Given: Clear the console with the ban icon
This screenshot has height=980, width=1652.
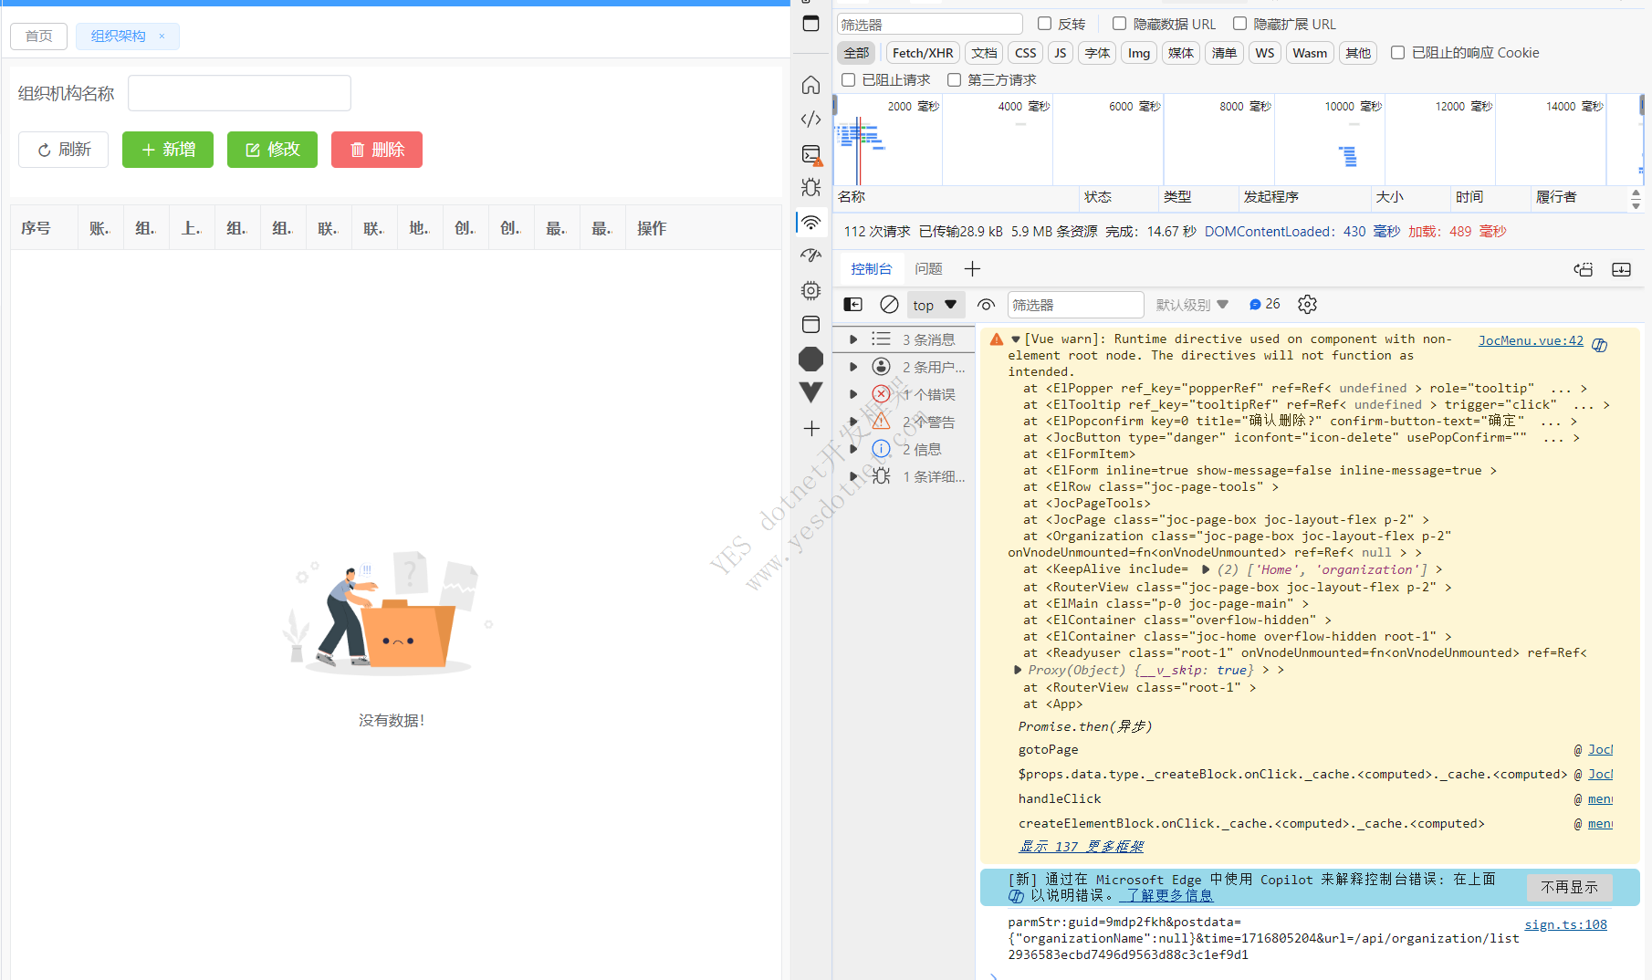Looking at the screenshot, I should 889,305.
